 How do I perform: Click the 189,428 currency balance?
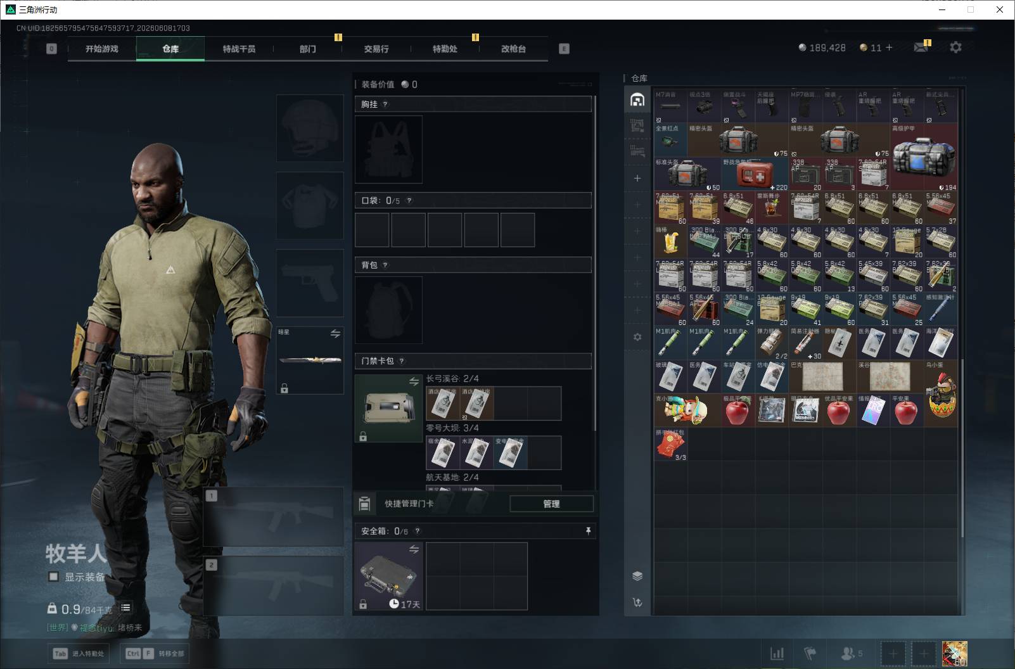[x=822, y=48]
